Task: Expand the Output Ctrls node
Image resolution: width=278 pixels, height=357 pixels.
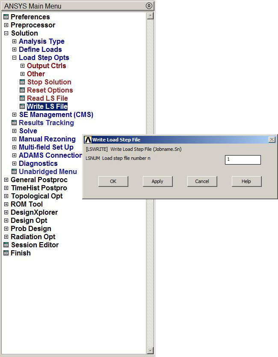Action: (22, 66)
